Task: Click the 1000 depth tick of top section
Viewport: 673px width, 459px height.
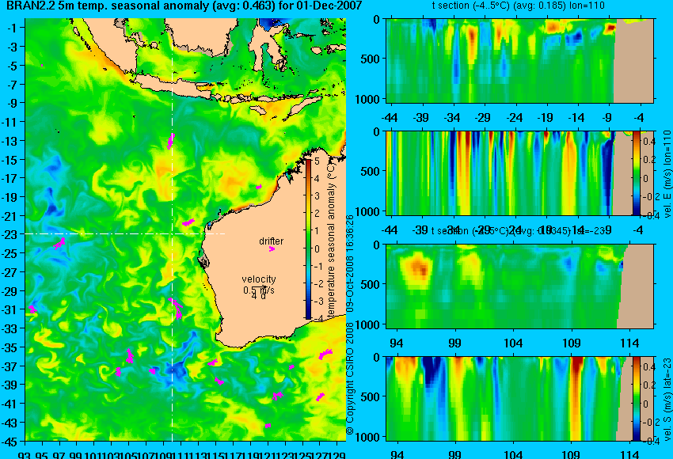Action: (367, 99)
